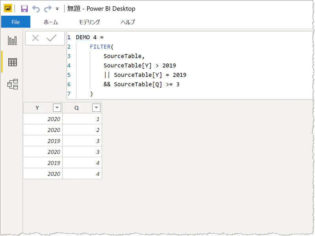Open the モデリング ribbon tab
The height and width of the screenshot is (236, 315).
click(x=89, y=22)
